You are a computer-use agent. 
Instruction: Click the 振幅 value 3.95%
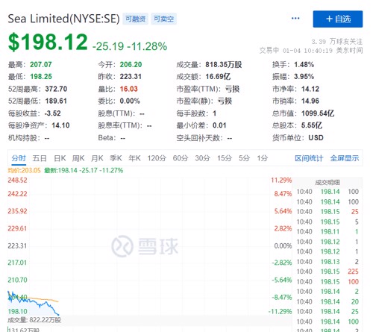pos(304,77)
